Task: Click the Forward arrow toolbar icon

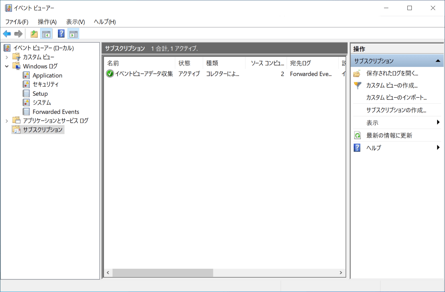Action: point(18,34)
